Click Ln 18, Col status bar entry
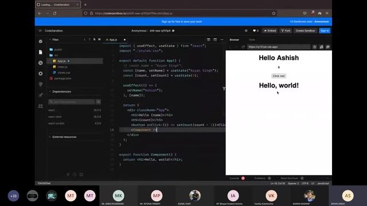This screenshot has width=367, height=206. pos(278,183)
